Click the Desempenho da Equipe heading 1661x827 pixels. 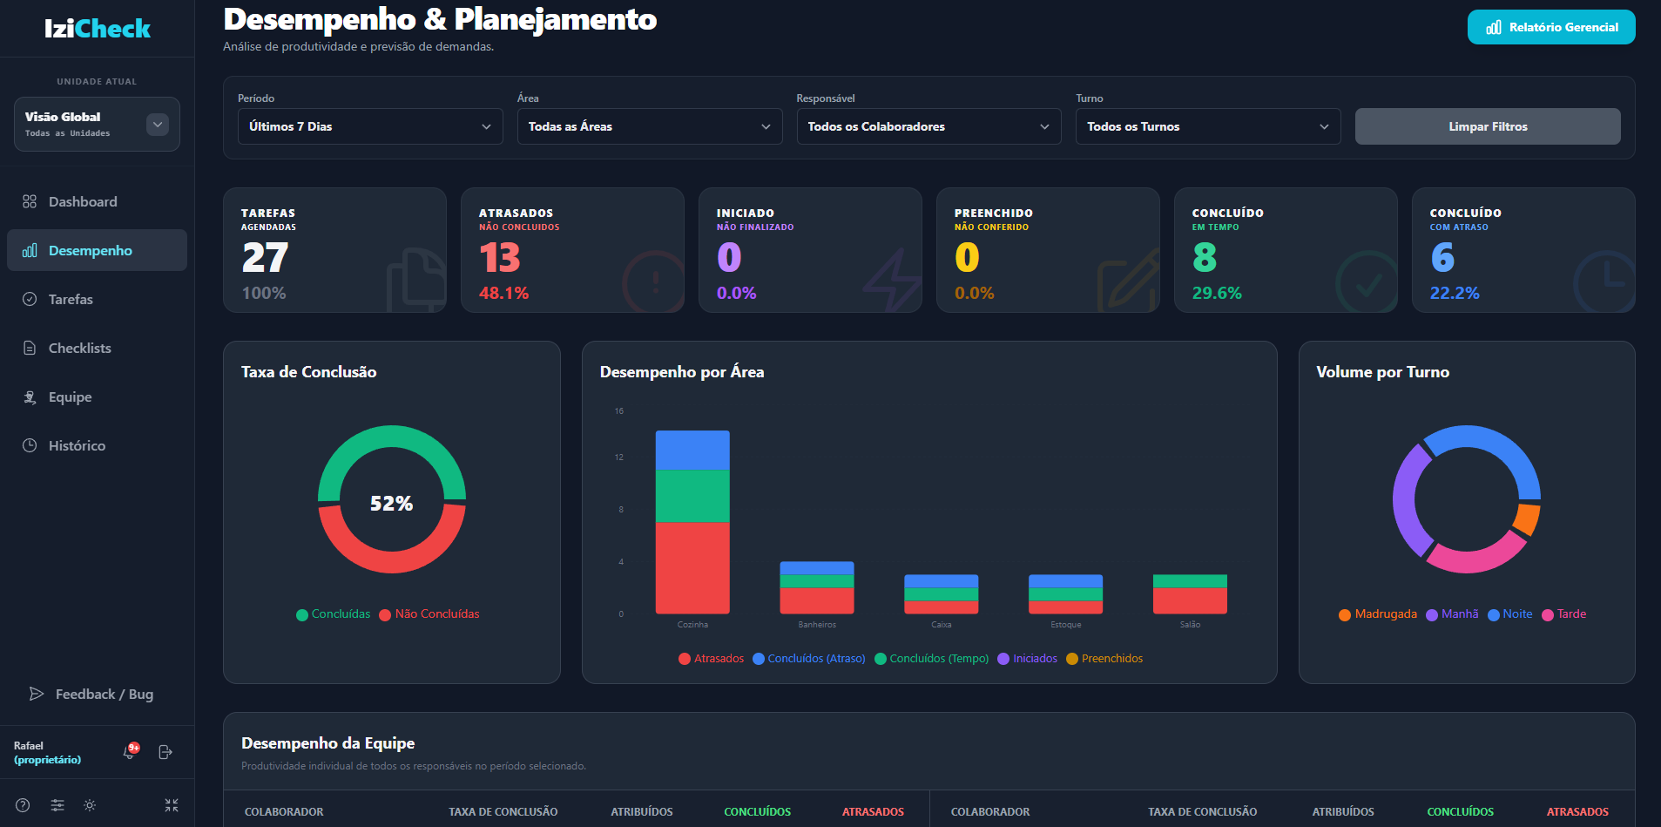(327, 743)
